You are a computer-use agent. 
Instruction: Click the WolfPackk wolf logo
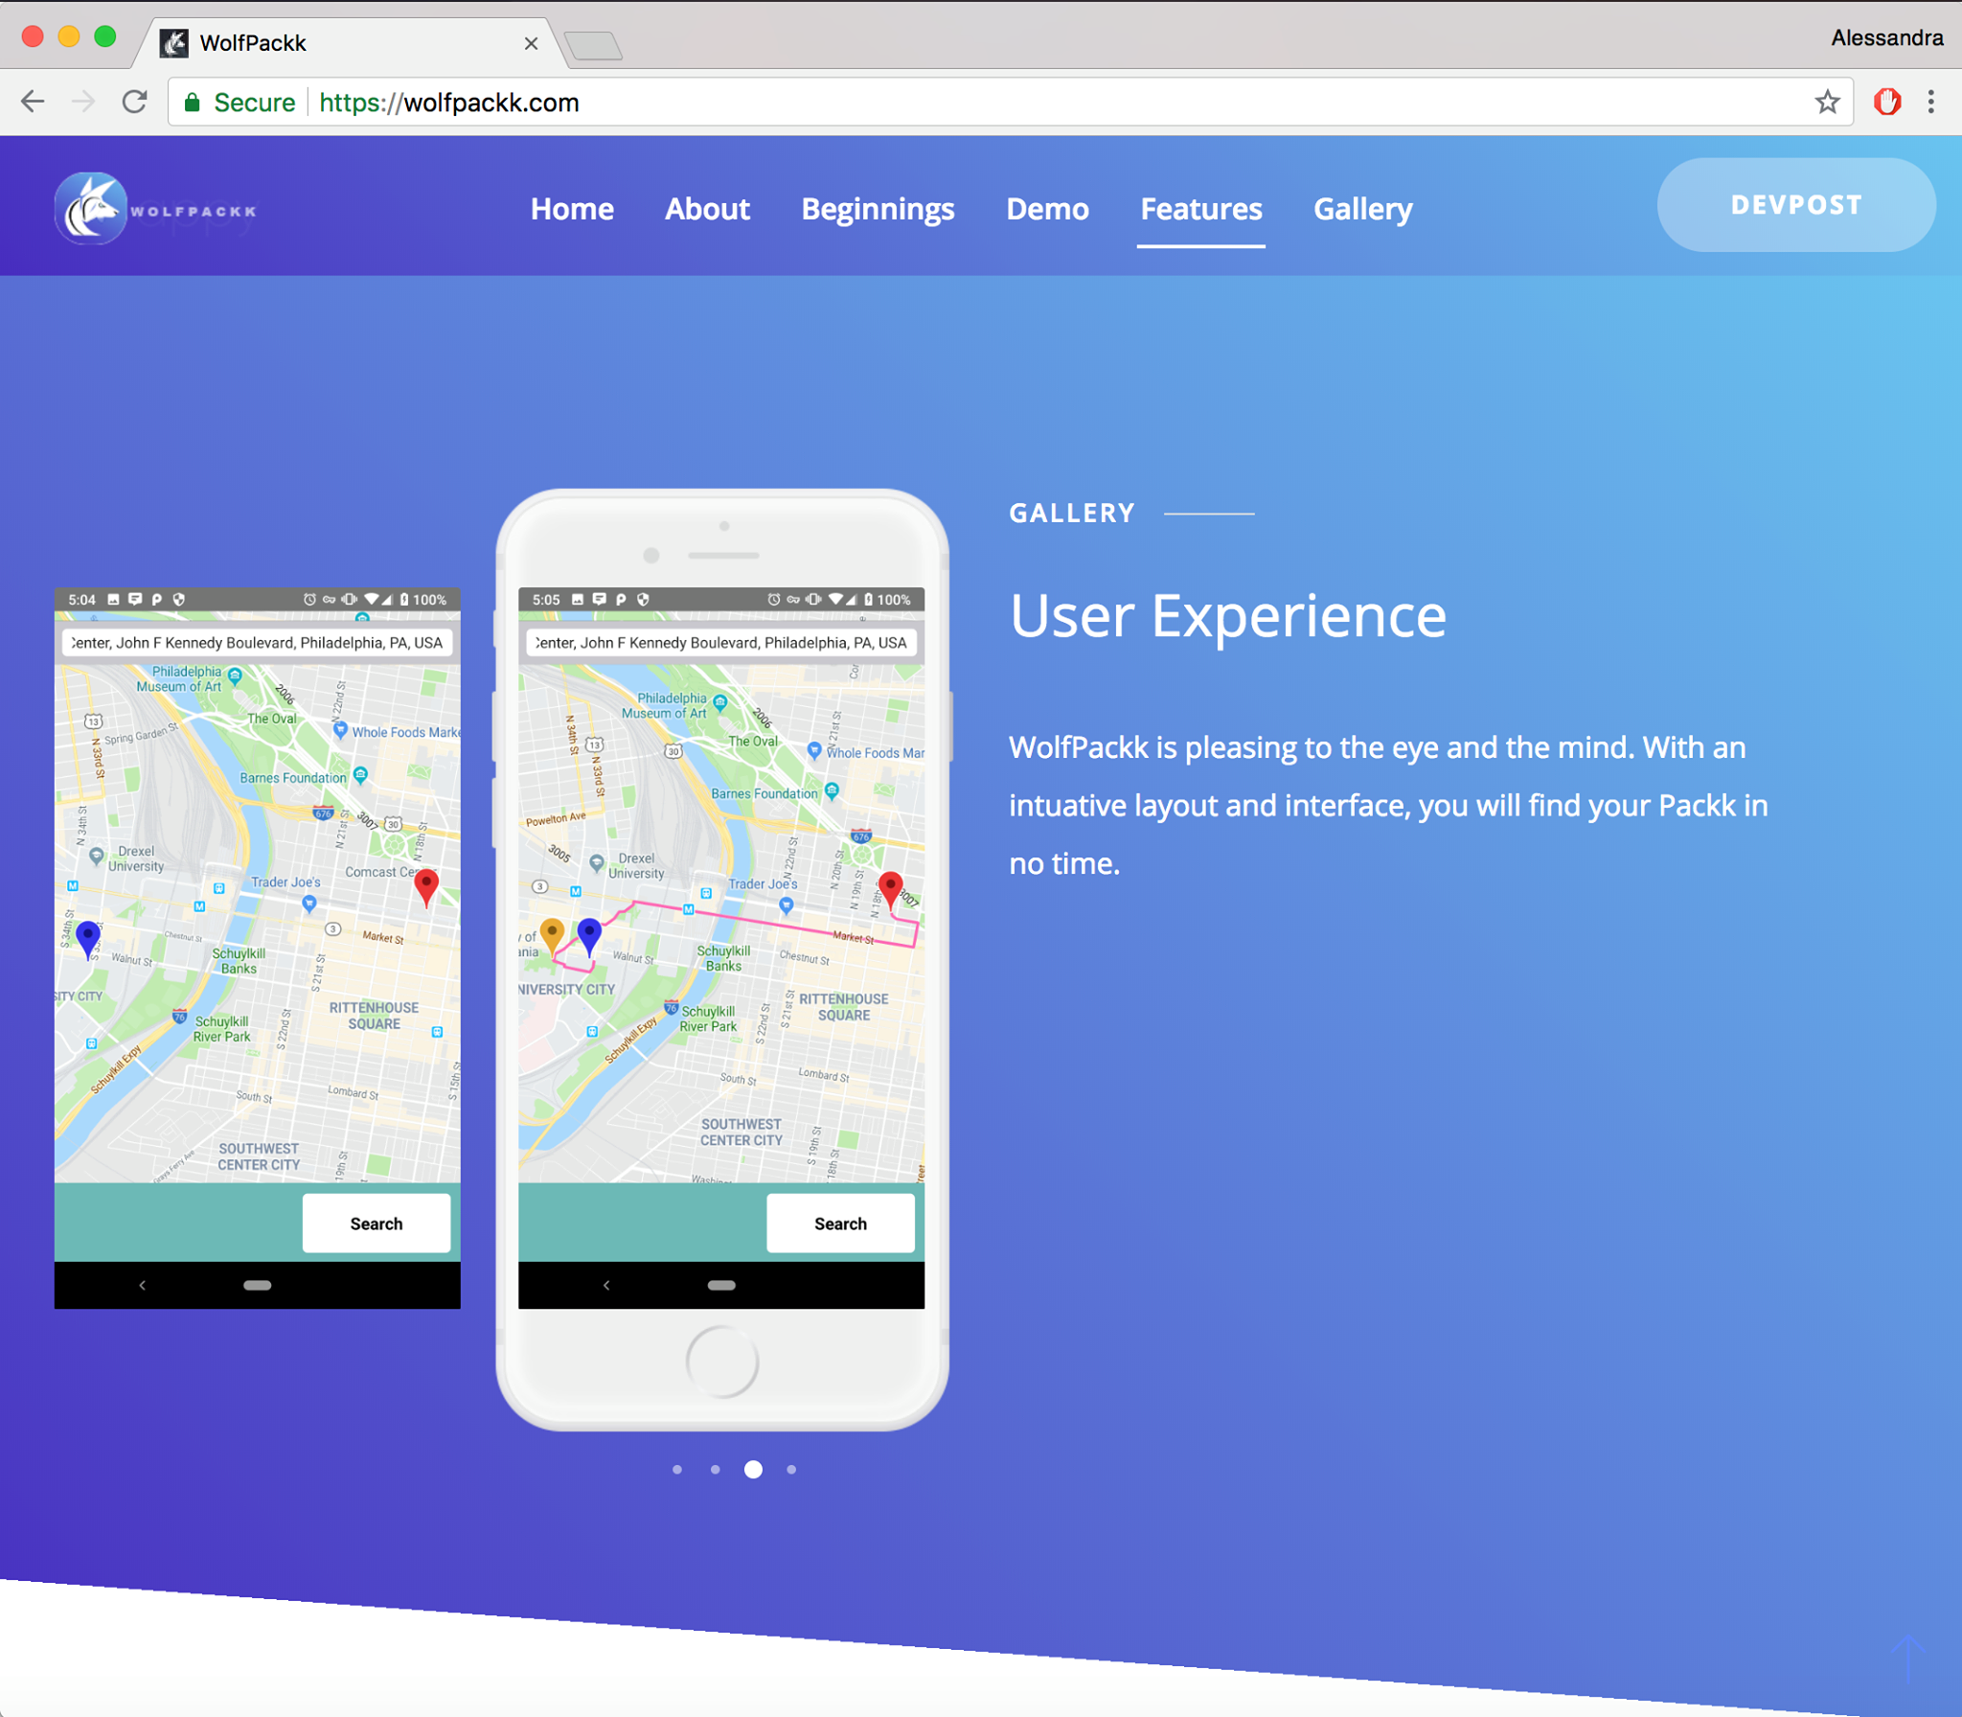pos(91,209)
